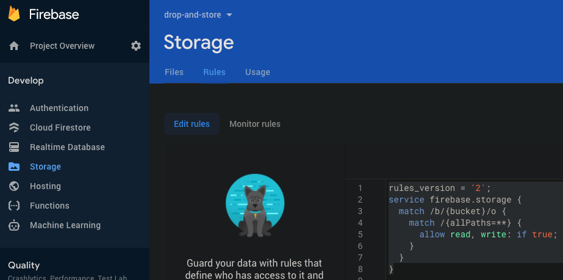Click the Project Overview home icon
The image size is (563, 280).
click(x=14, y=46)
